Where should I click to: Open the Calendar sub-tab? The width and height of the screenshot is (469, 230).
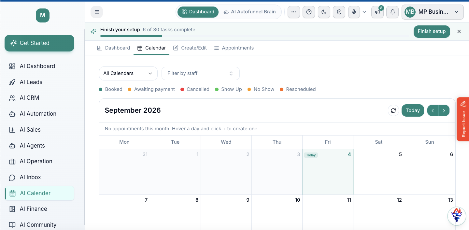(x=151, y=48)
